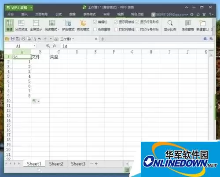Open the autofill options dropdown below column A
220x177 pixels.
tap(36, 101)
